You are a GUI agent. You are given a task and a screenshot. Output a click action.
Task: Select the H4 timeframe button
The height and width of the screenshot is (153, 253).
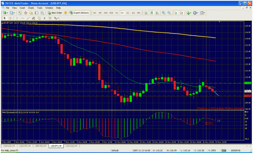point(122,13)
